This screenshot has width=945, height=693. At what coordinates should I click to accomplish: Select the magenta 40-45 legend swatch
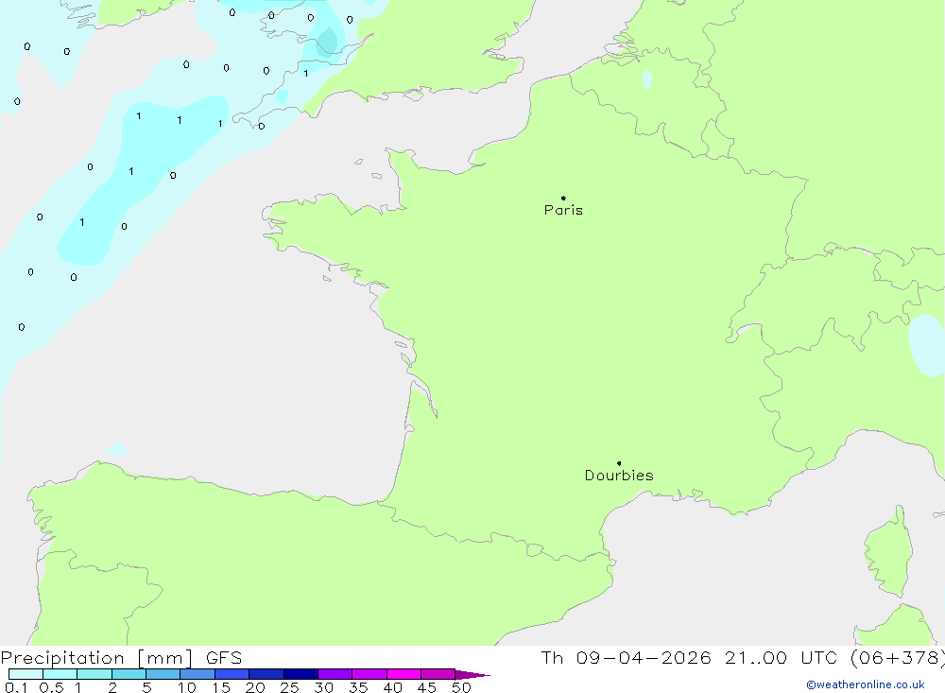[404, 674]
